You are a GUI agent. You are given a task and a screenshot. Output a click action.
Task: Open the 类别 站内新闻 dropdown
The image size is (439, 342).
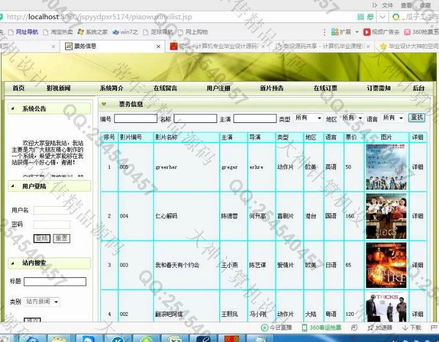pos(42,302)
